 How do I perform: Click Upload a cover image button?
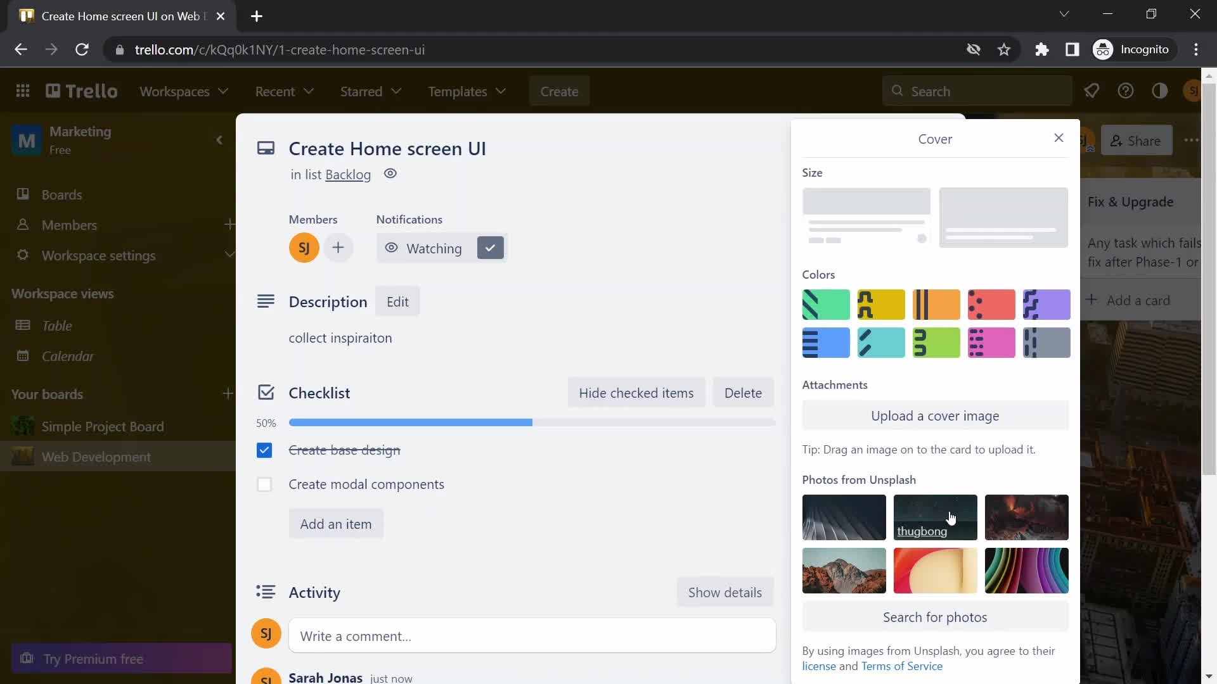tap(934, 415)
